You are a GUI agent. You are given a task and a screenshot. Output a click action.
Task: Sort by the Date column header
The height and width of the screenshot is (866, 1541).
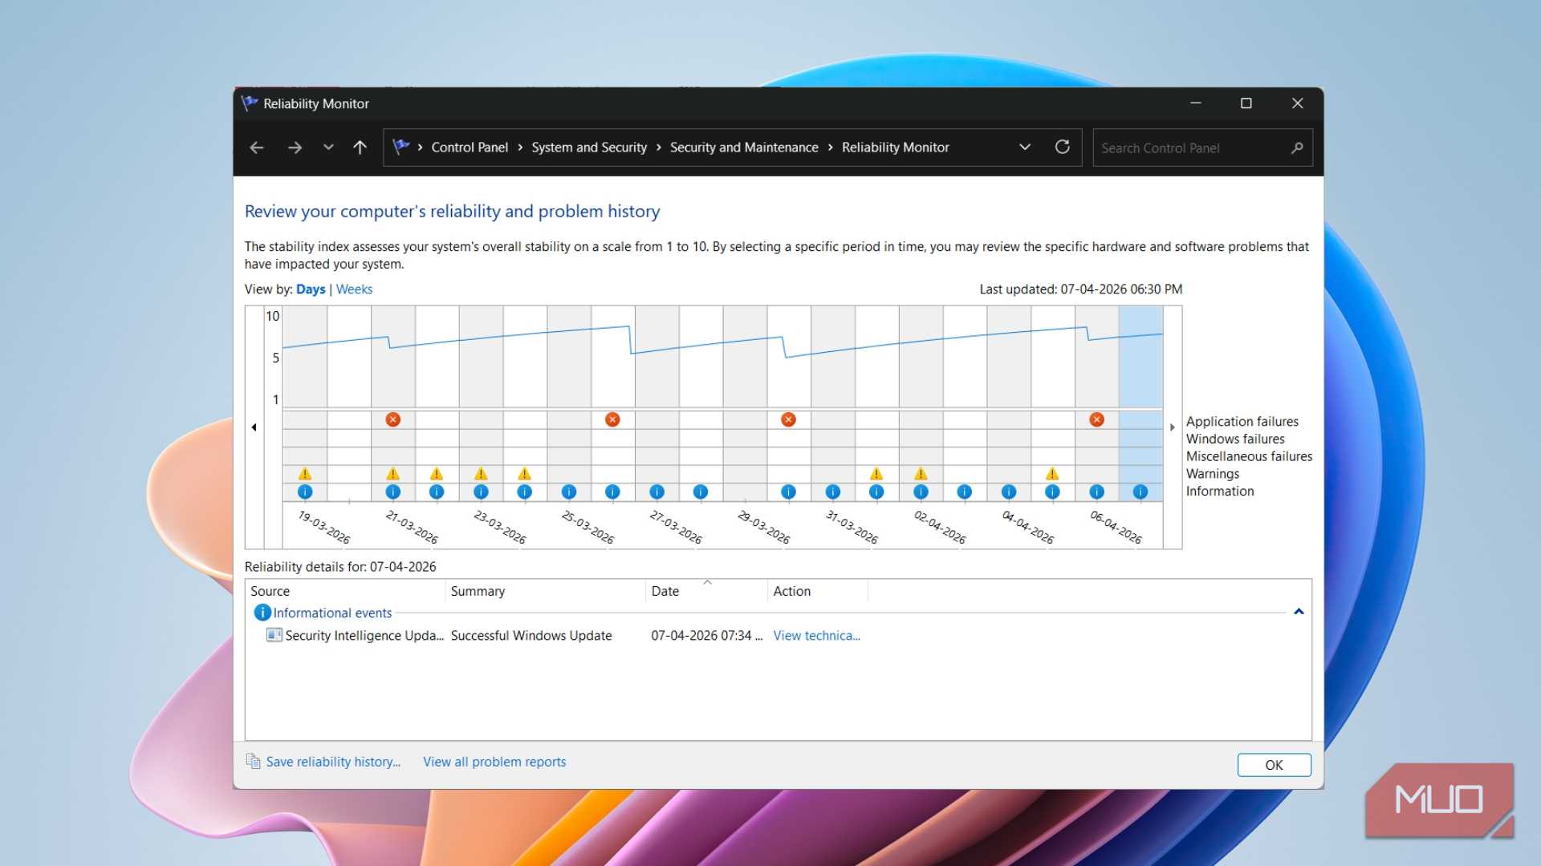(x=706, y=591)
